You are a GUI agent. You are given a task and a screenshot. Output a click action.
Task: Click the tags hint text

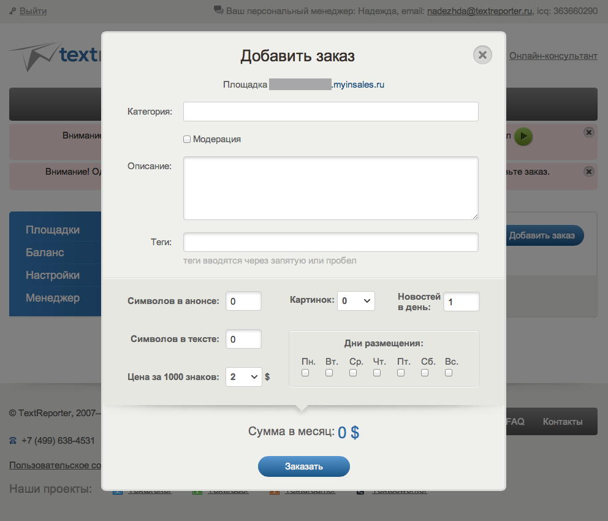coord(270,260)
